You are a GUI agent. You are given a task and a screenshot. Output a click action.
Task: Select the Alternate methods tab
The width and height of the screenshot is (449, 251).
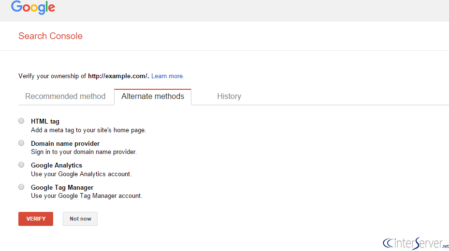tap(153, 97)
